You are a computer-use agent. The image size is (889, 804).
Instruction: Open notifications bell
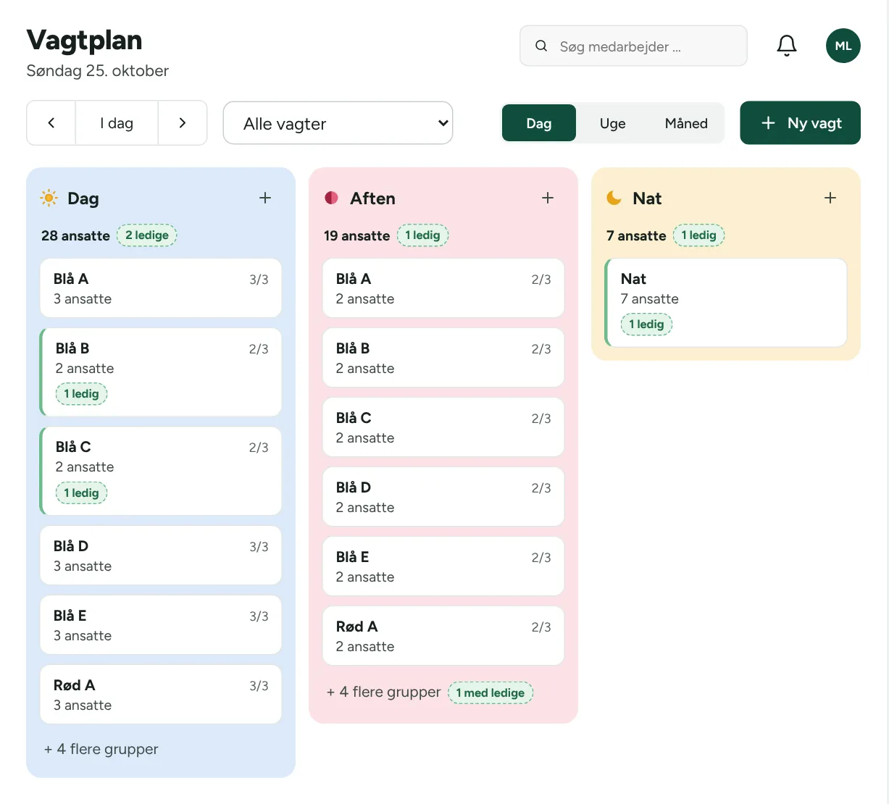click(x=787, y=46)
